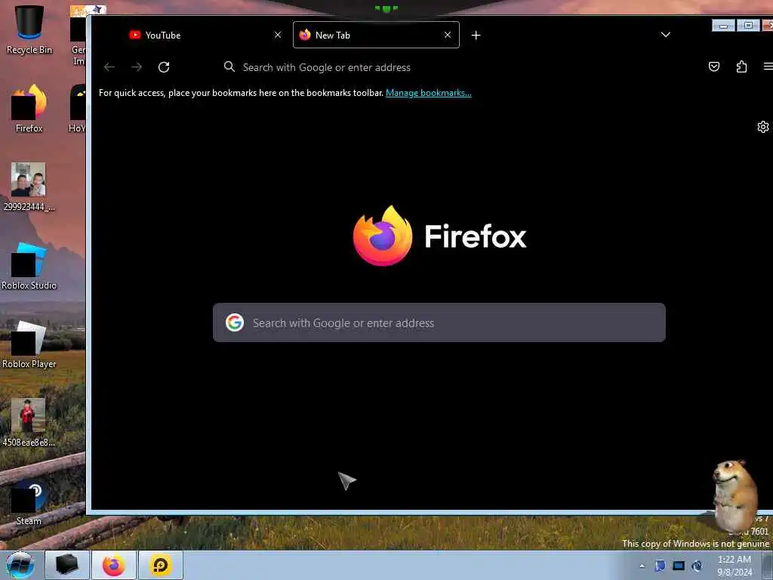
Task: Open the Windows Start menu orb
Action: click(20, 565)
